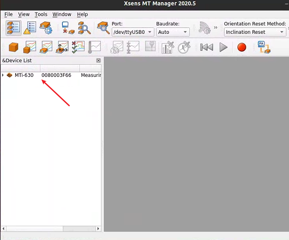Open the Port dropdown /dev/ttyUSB0
Viewport: 289px width, 240px height.
tap(132, 32)
